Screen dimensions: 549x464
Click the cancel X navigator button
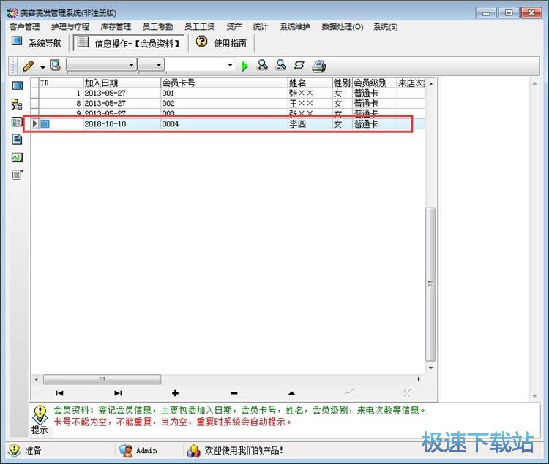(x=407, y=393)
